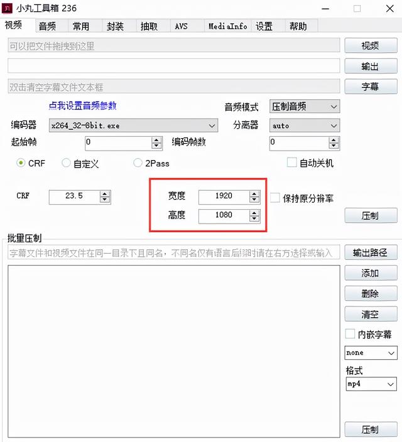Switch to the 视频 tab
Viewport: 402px width, 442px height.
(x=13, y=25)
